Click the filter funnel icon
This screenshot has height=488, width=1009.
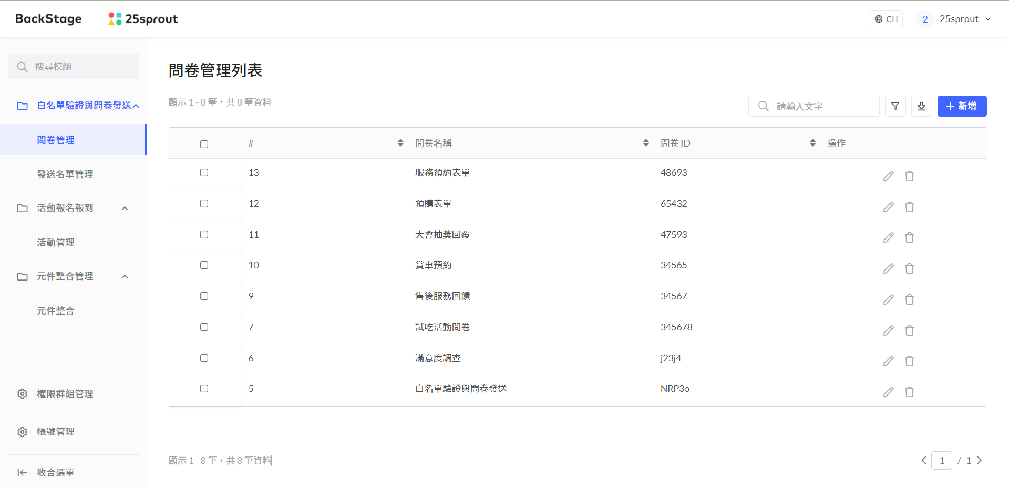(x=895, y=106)
